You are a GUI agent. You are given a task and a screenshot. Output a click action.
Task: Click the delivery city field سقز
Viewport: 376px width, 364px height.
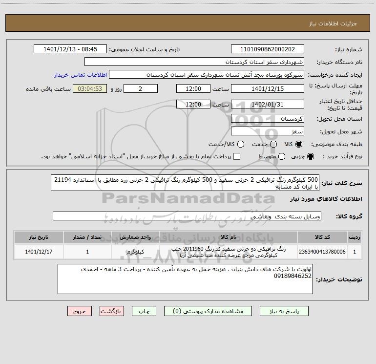(268, 131)
